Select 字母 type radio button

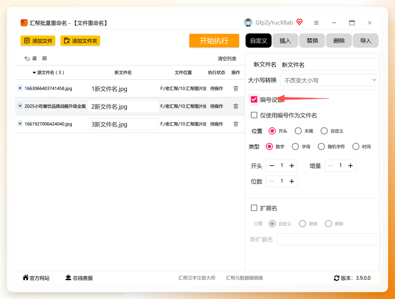tap(295, 146)
